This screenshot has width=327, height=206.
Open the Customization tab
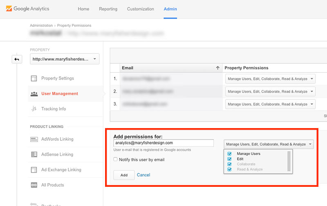pyautogui.click(x=141, y=9)
